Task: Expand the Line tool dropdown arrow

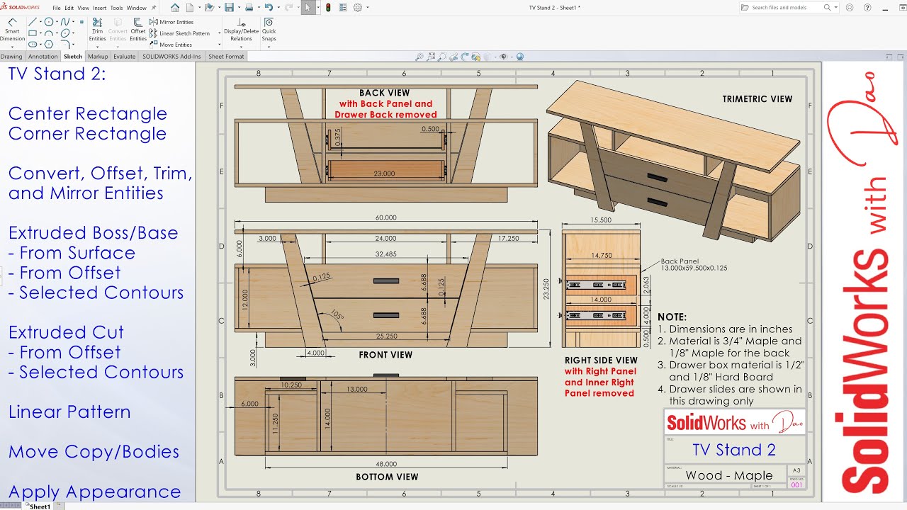Action: (x=40, y=22)
